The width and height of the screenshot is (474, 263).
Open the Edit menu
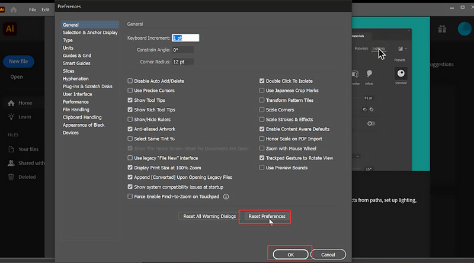coord(46,10)
